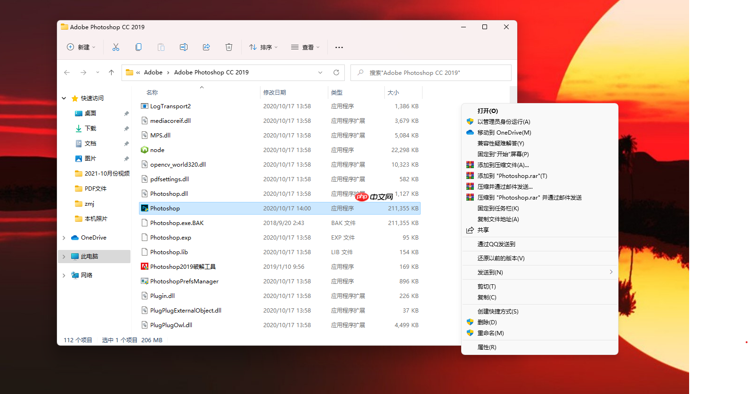Click the 快速访问 star icon
The image size is (748, 394).
pyautogui.click(x=75, y=98)
